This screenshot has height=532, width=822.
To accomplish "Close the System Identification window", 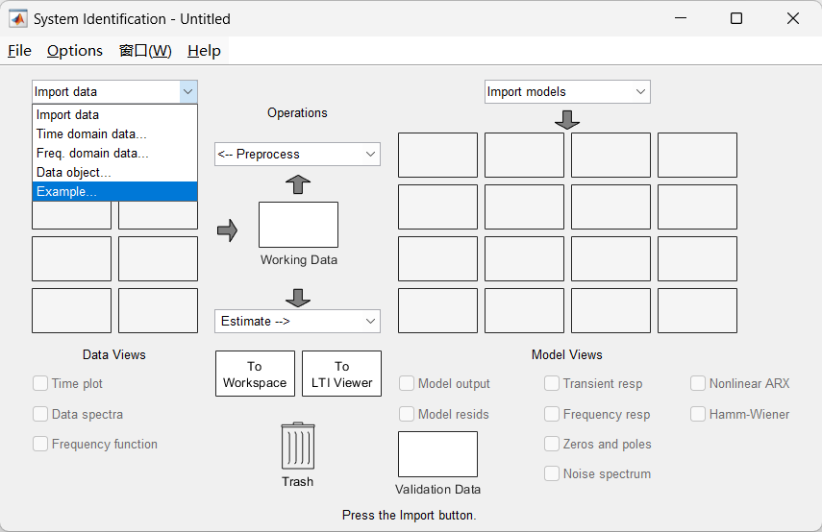I will pyautogui.click(x=793, y=18).
